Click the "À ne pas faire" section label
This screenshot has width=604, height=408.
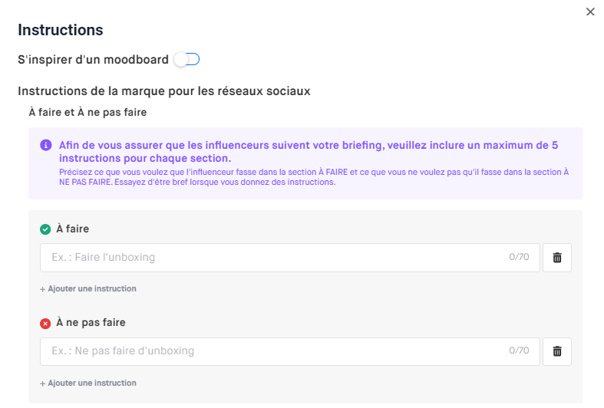pyautogui.click(x=91, y=323)
